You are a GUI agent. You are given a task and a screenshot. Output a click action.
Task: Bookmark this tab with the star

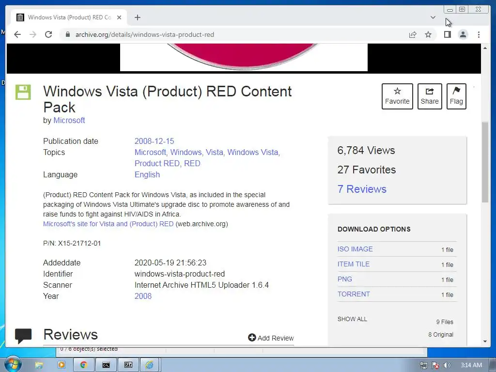428,34
